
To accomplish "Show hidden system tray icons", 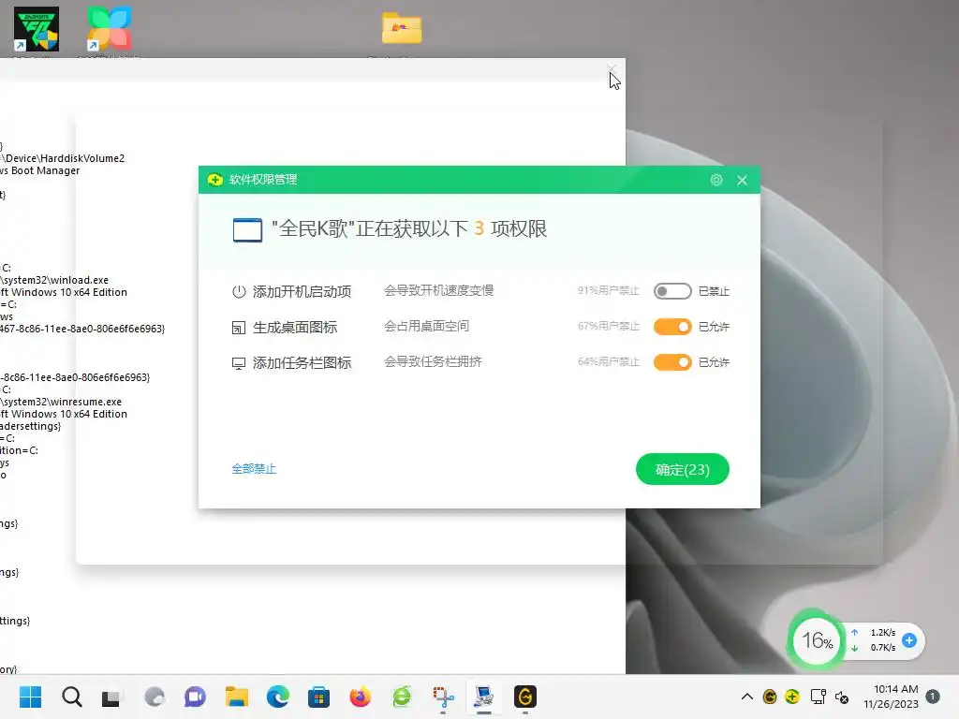I will pos(746,697).
